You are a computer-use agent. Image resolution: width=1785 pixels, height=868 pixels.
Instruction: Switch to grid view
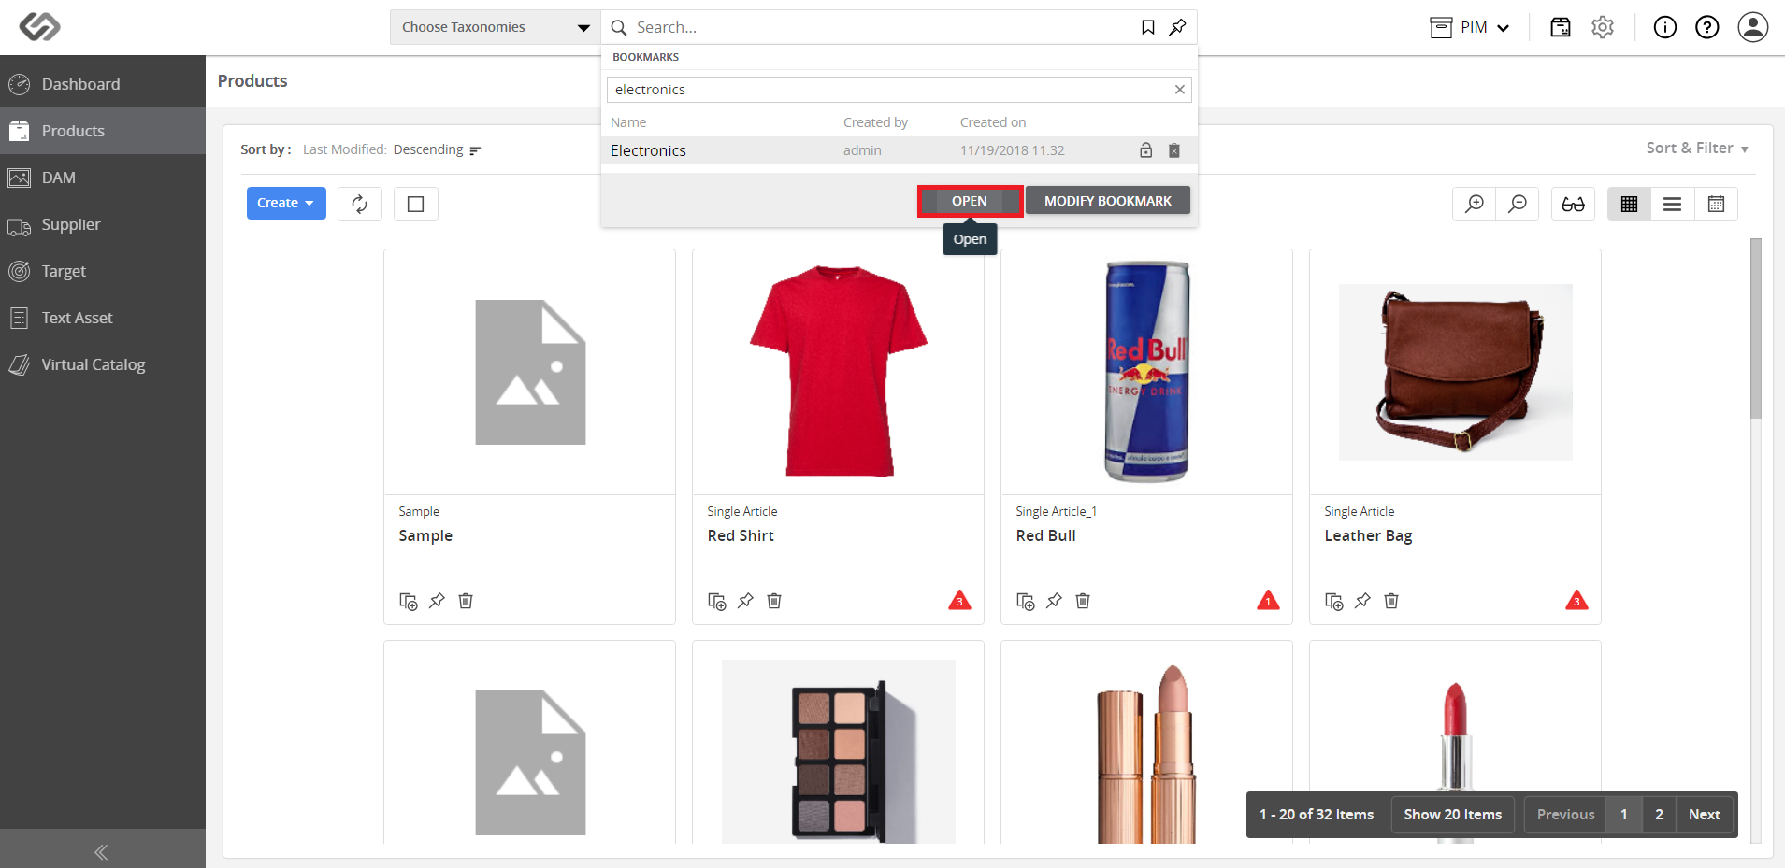[x=1630, y=204]
